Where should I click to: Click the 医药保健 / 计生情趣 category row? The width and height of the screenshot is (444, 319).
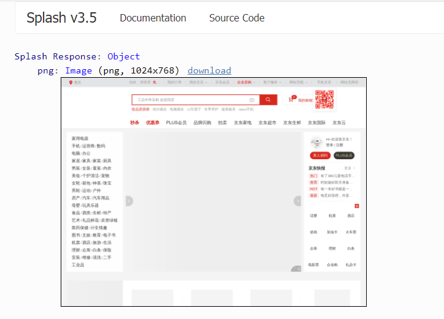[x=89, y=228]
